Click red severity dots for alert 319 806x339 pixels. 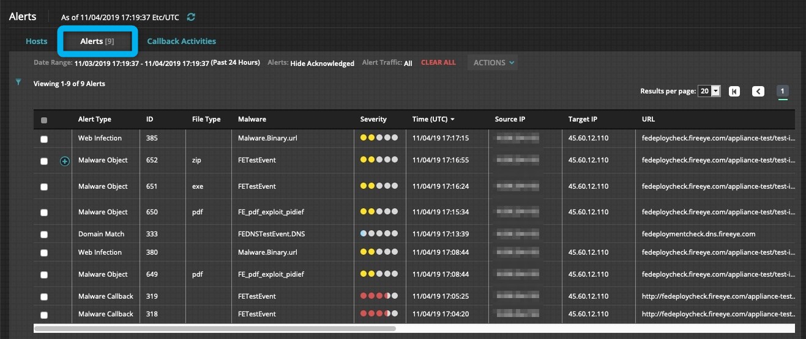tap(379, 296)
